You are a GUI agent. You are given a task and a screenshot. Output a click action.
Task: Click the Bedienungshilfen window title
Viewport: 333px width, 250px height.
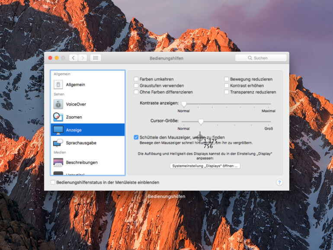pos(166,58)
